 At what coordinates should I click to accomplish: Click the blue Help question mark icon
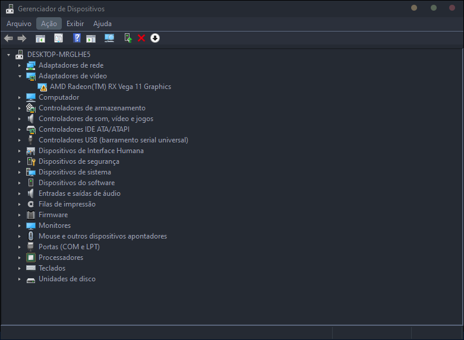tap(77, 38)
